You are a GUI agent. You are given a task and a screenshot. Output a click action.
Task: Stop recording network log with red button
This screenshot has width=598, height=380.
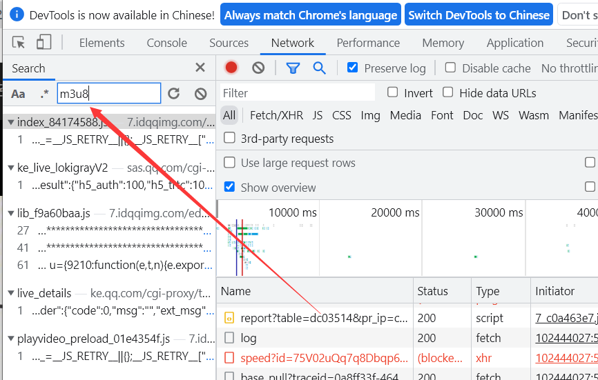(x=231, y=68)
